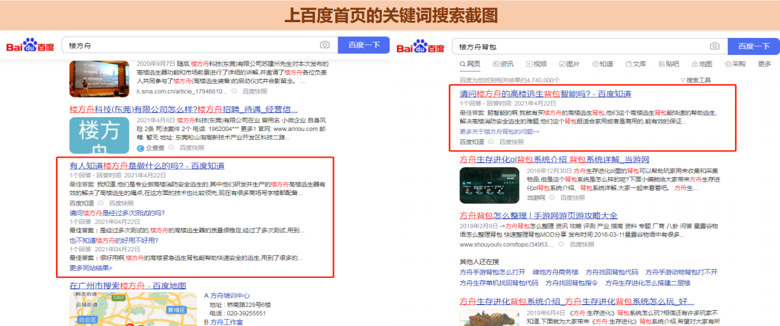This screenshot has width=780, height=326.
Task: Click camera icon in right 楼方舟背包 search box
Action: (x=715, y=46)
